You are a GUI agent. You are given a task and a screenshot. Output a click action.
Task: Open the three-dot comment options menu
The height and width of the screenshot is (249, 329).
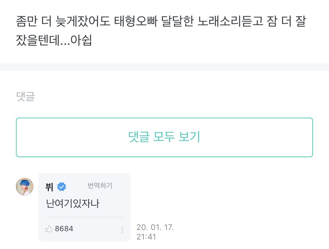point(122,230)
